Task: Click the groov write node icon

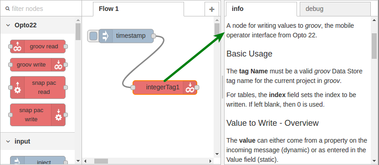Action: click(x=58, y=65)
